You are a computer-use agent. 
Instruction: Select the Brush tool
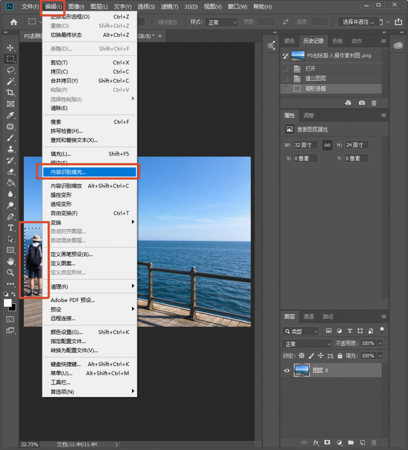11,138
